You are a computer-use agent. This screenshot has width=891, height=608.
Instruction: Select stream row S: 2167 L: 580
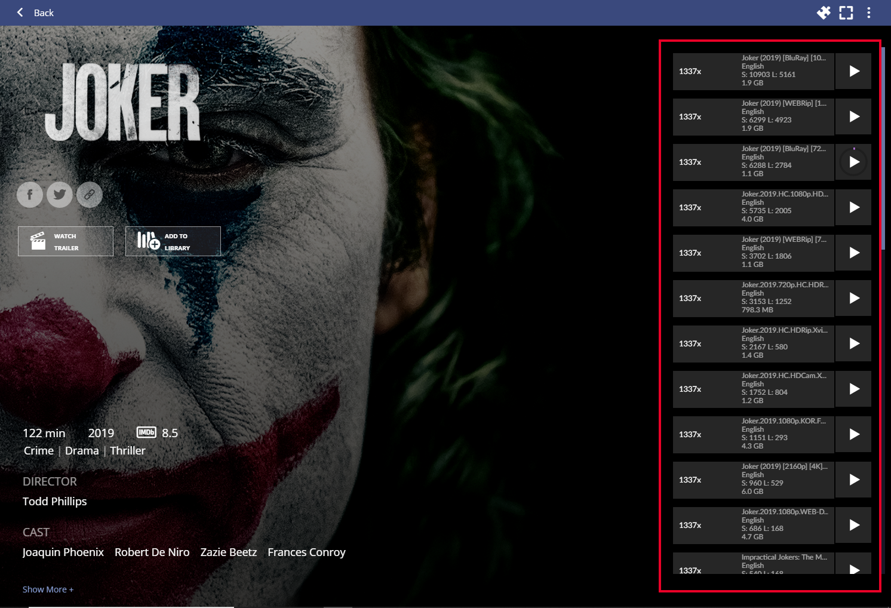pyautogui.click(x=754, y=343)
